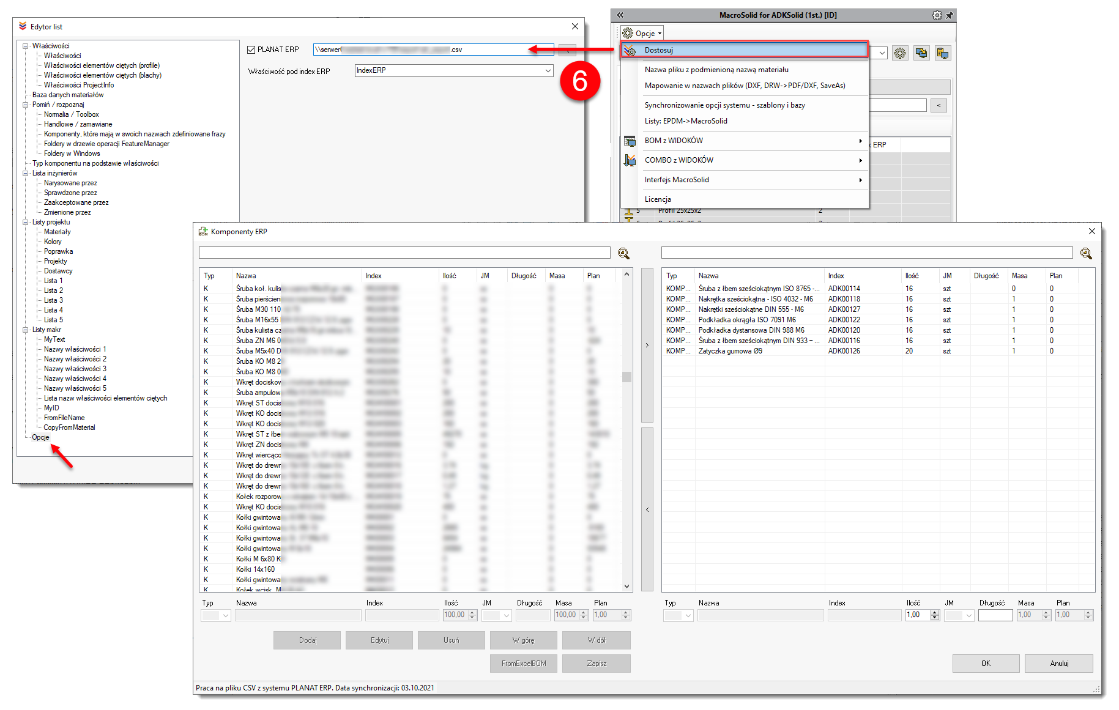Select 'Synchronizowanie opcji systemu' menu item
The height and width of the screenshot is (710, 1119).
(745, 105)
